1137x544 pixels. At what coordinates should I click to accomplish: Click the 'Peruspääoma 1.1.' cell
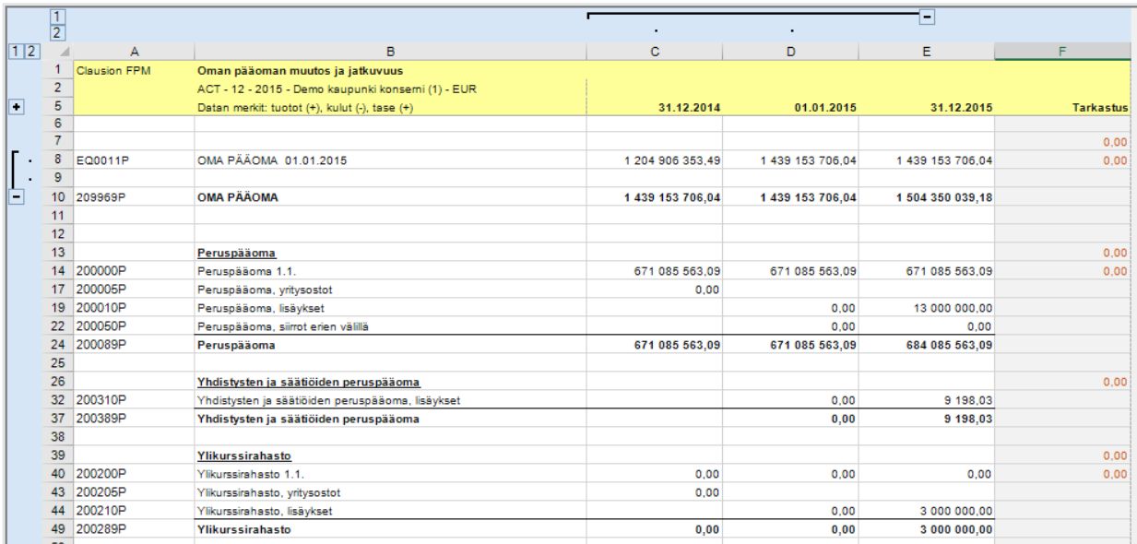pos(391,270)
